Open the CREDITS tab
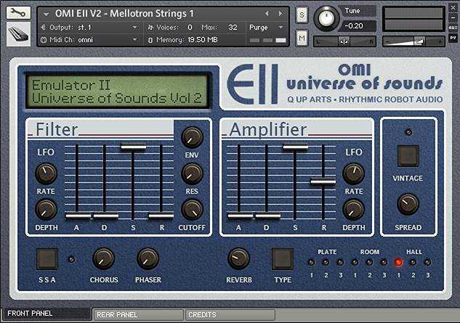This screenshot has width=460, height=323. (230, 315)
